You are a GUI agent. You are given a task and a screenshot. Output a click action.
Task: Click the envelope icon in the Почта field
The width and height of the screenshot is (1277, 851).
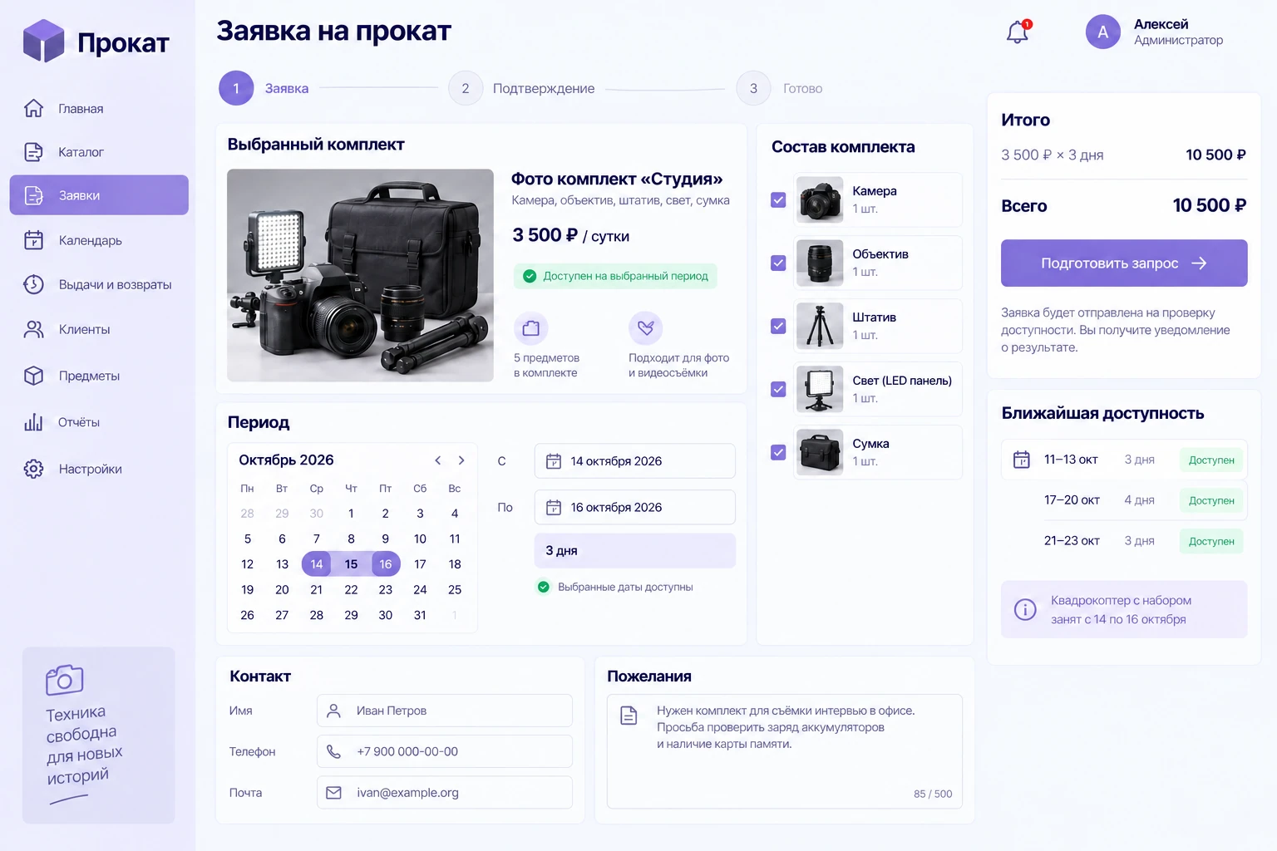pyautogui.click(x=333, y=793)
